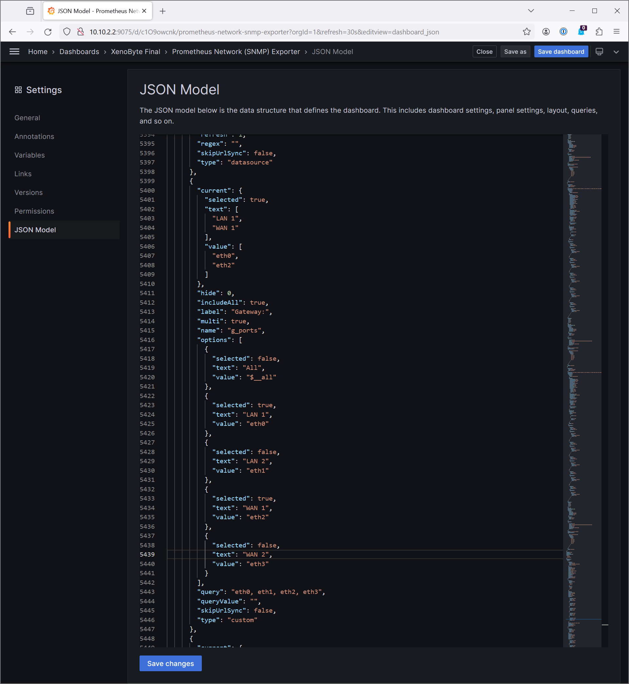Open the list all tabs dropdown

click(x=531, y=11)
